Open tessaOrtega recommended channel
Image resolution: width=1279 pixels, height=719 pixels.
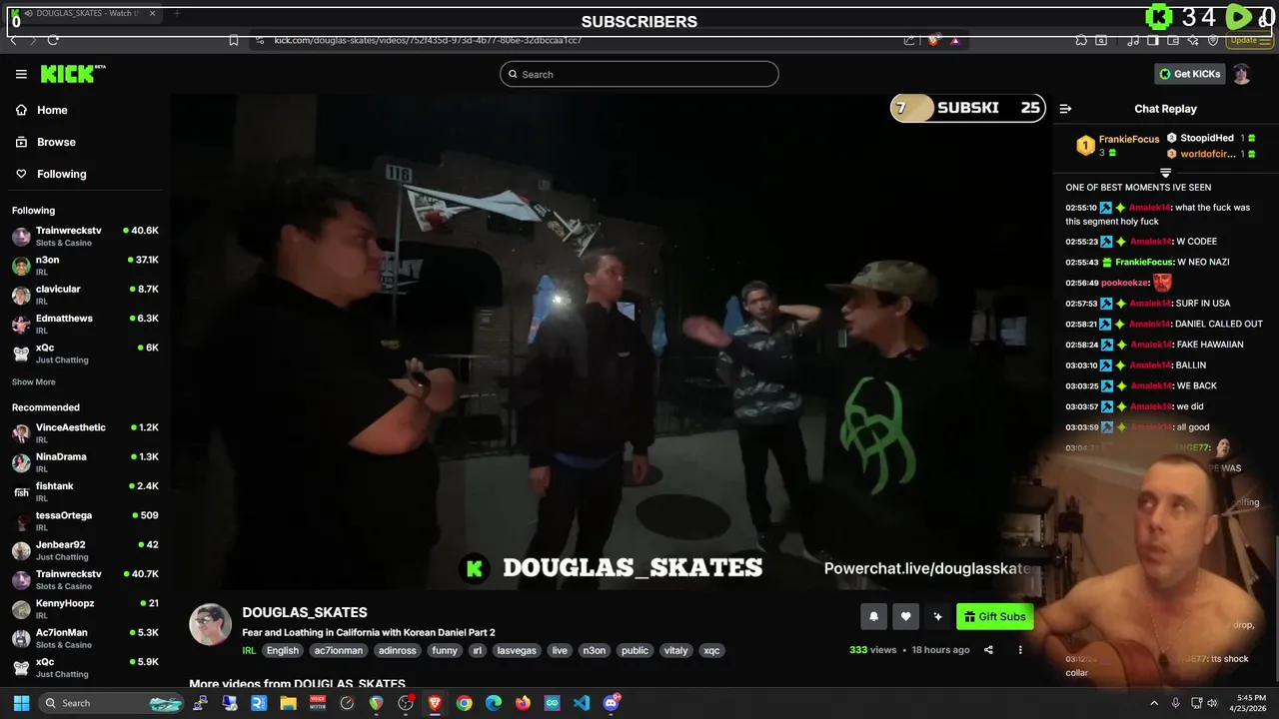click(85, 520)
